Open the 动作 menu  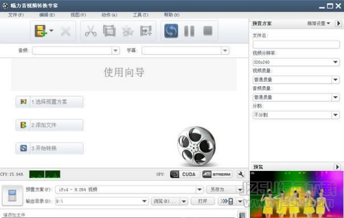pos(109,15)
